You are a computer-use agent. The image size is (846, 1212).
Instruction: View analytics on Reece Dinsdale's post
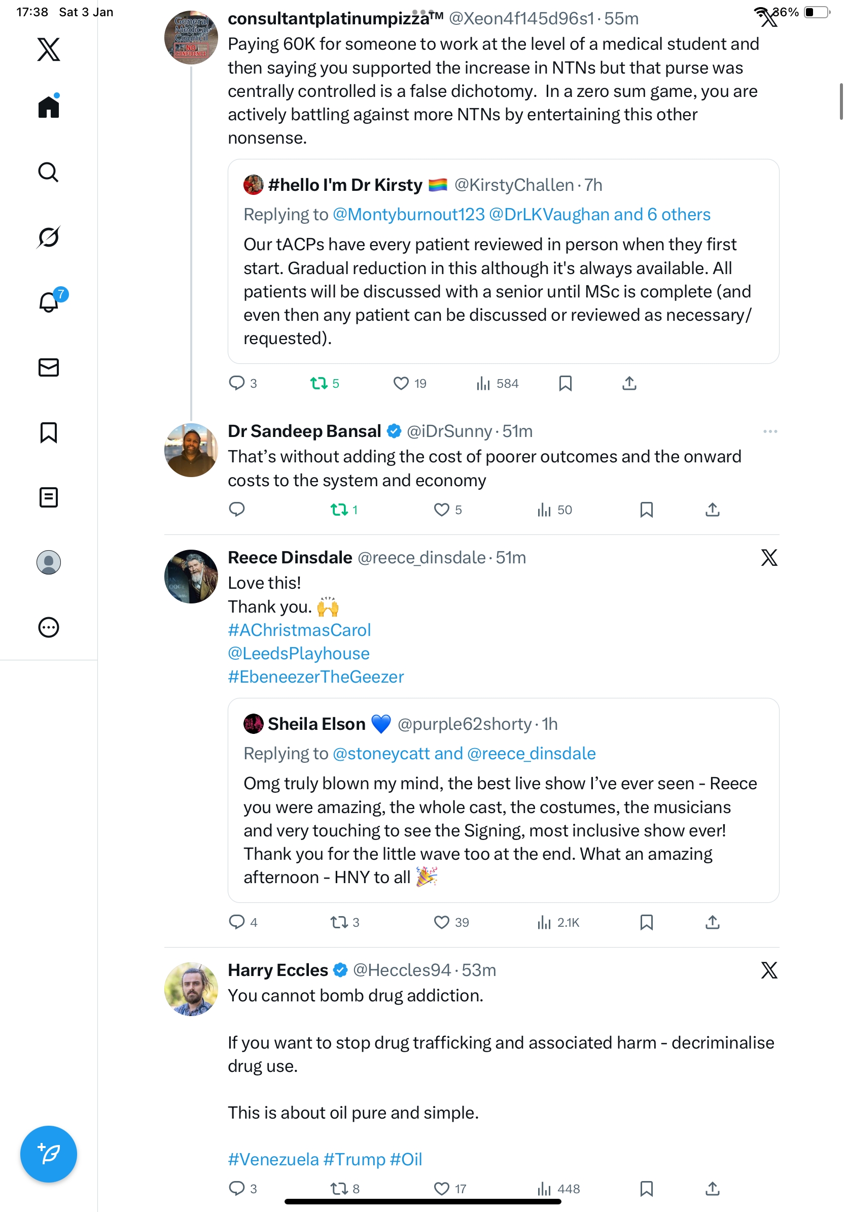[x=558, y=922]
